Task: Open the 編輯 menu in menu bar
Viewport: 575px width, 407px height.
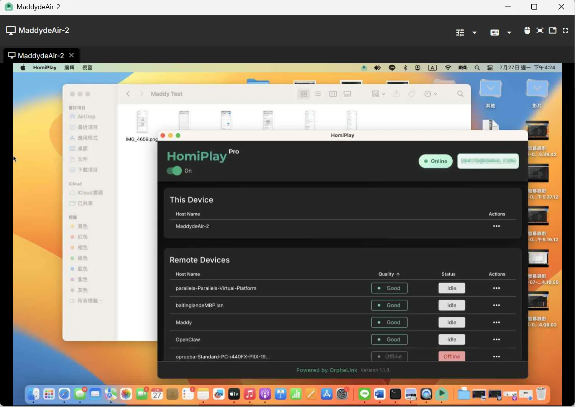Action: (x=69, y=68)
